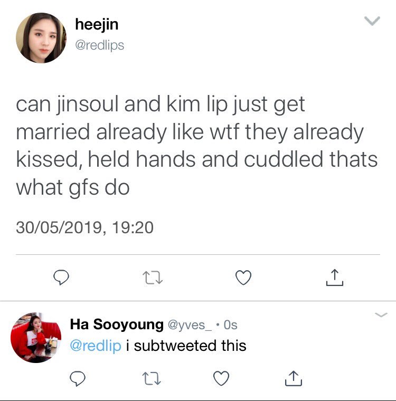Reply to Ha Sooyoung's comment
The width and height of the screenshot is (396, 401).
(x=78, y=378)
